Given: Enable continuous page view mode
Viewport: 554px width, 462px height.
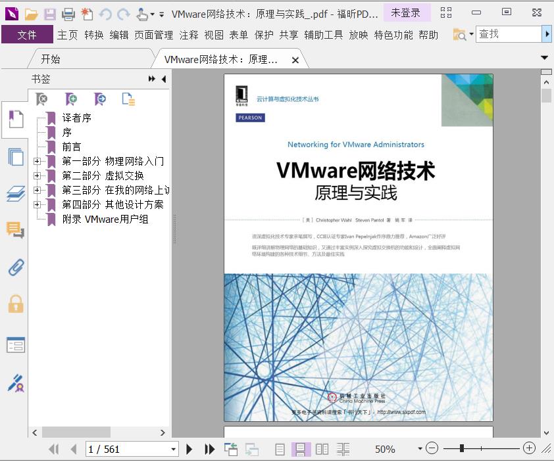Looking at the screenshot, I should (x=301, y=450).
